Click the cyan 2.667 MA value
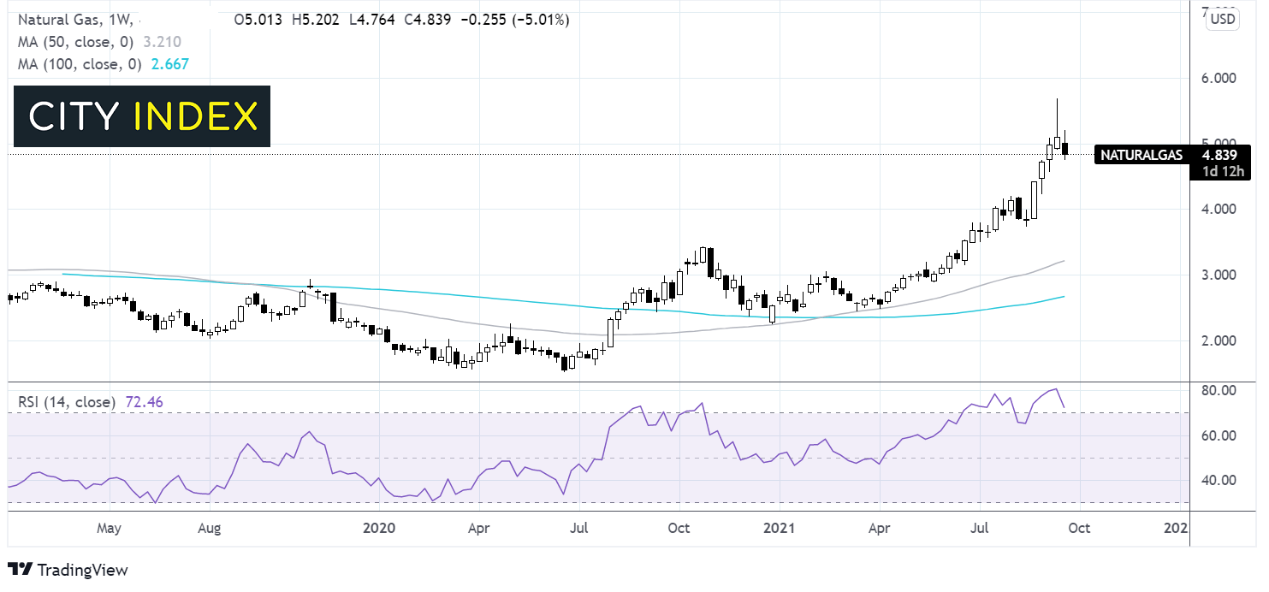Viewport: 1269px width, 592px height. (x=170, y=64)
